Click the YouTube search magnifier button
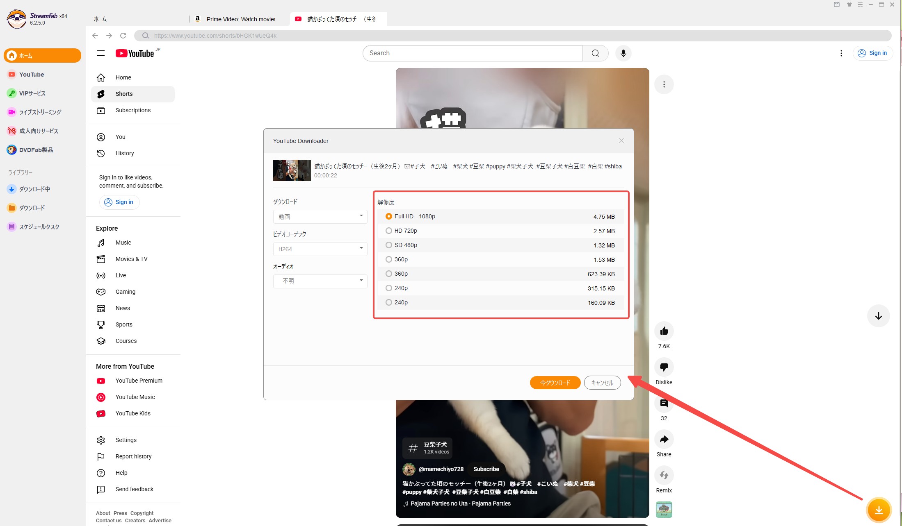The width and height of the screenshot is (902, 526). coord(595,53)
